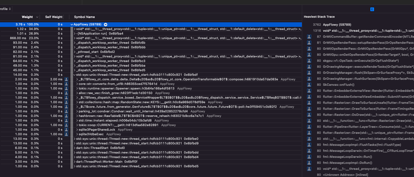Click user icon beside executeRenderTasks frame
The width and height of the screenshot is (414, 177).
point(309,67)
